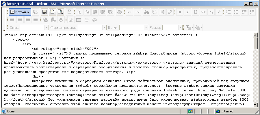260x115 pixels.
Task: Click the Done status text
Action: click(x=11, y=111)
